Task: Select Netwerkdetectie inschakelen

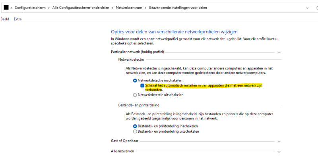Action: point(135,80)
